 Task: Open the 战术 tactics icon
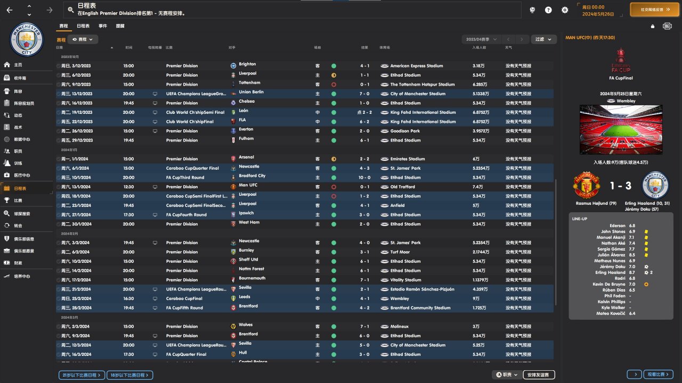click(7, 127)
